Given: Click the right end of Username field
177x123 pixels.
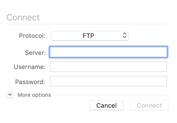Looking at the screenshot, I should (x=164, y=67).
